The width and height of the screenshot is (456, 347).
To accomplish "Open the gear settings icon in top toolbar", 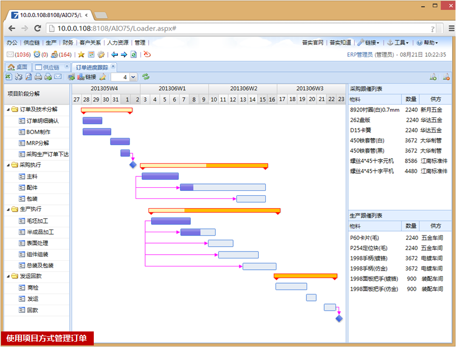I will 101,55.
